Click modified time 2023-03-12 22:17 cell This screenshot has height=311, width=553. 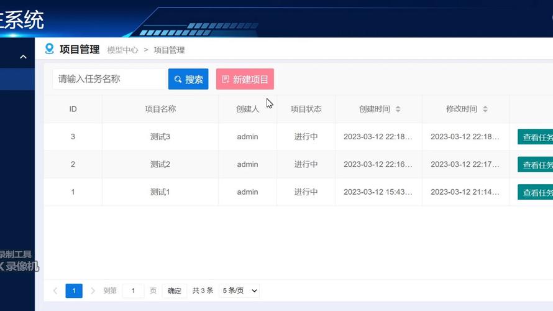(465, 164)
